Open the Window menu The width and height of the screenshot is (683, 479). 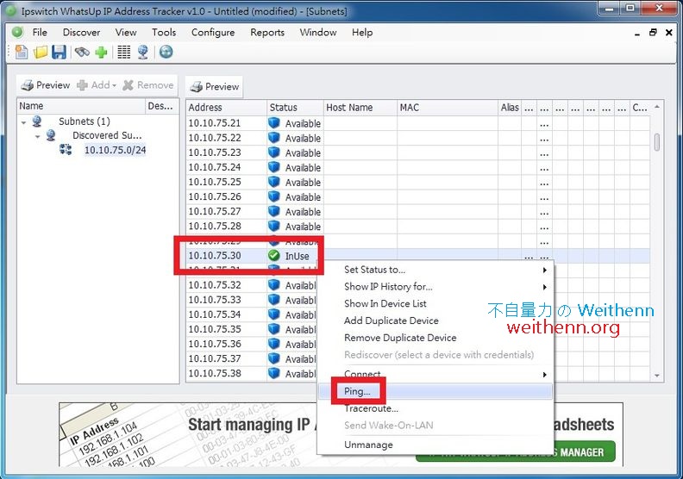318,32
